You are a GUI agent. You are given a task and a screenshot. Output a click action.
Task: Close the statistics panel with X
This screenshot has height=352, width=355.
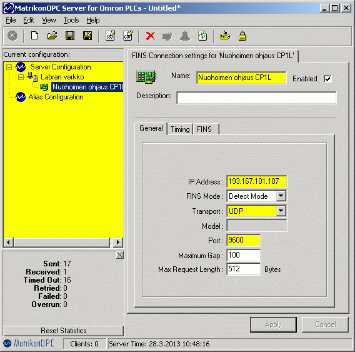click(x=120, y=255)
